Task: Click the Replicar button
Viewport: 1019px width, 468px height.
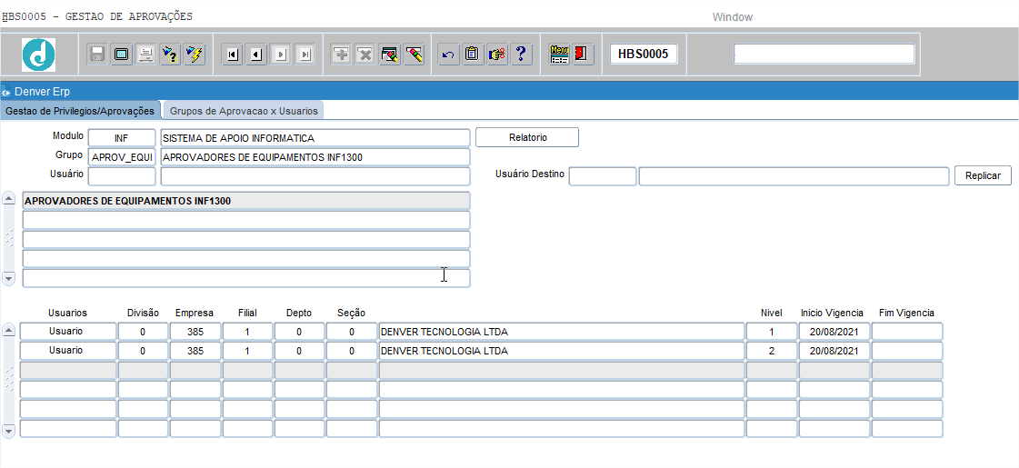Action: tap(983, 176)
